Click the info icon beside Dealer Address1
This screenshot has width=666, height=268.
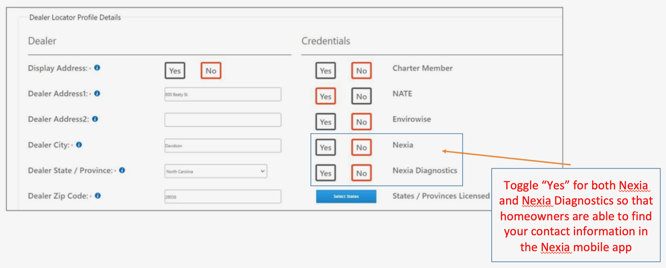(x=97, y=93)
